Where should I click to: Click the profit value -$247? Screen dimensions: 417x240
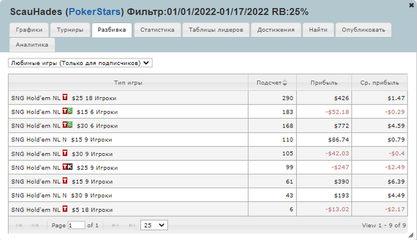coord(340,167)
